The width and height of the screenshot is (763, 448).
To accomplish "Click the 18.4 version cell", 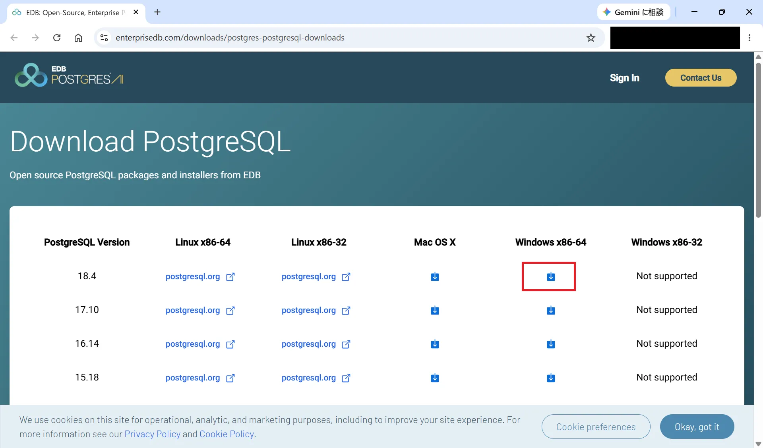I will click(87, 276).
